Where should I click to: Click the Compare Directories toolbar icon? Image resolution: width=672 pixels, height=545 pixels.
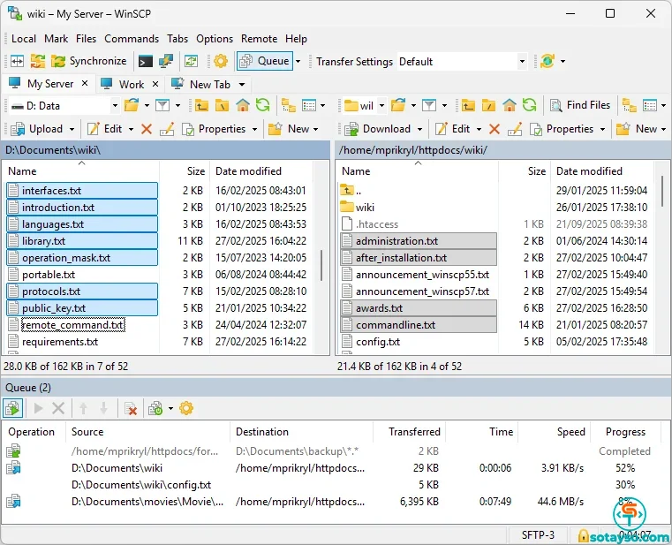coord(17,61)
